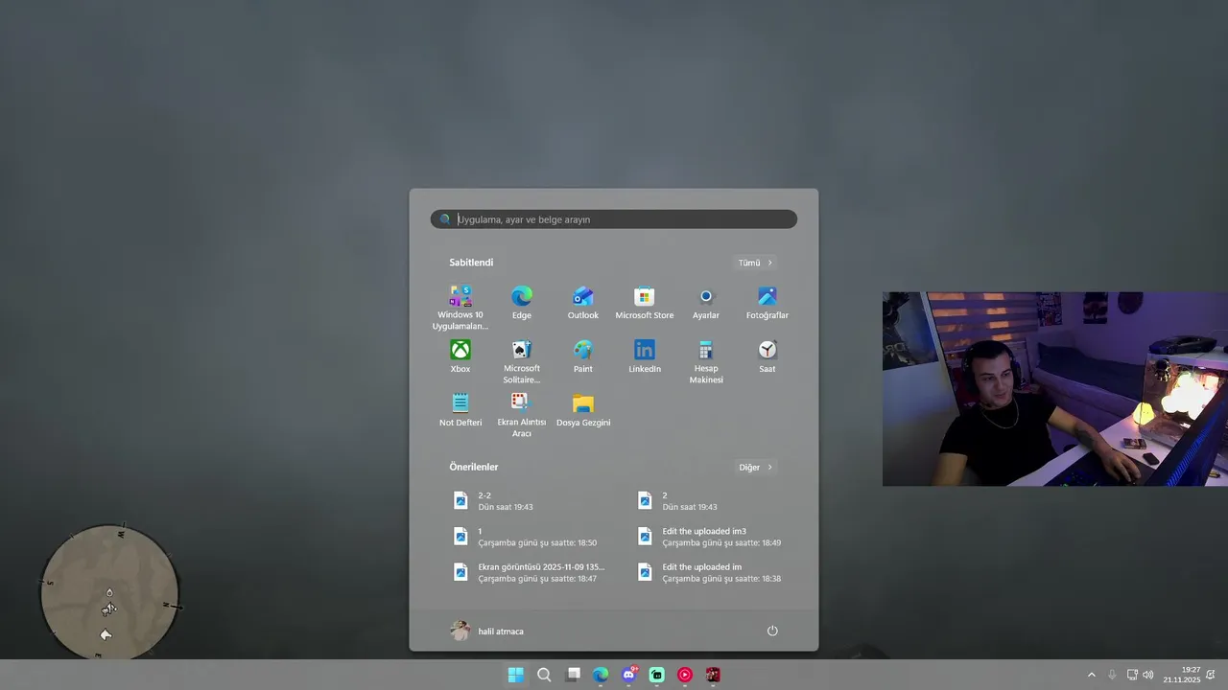This screenshot has width=1228, height=690.
Task: Open Not Defteri notepad
Action: [x=460, y=410]
